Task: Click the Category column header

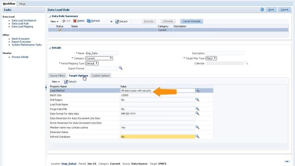Action: click(163, 26)
